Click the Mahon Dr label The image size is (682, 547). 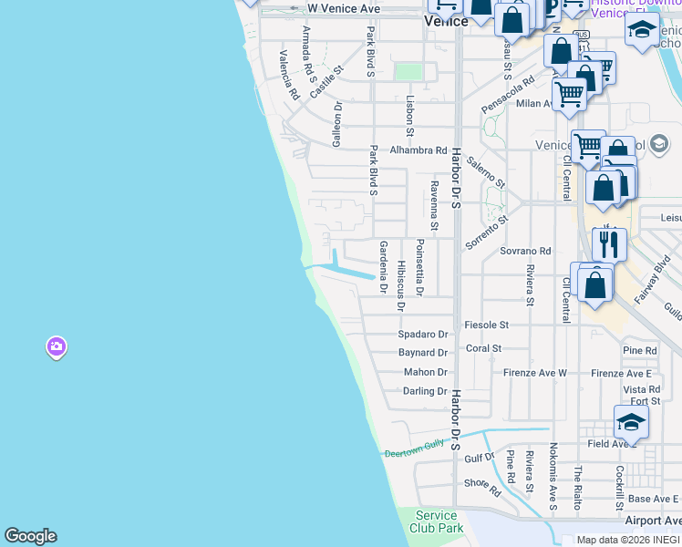point(426,372)
